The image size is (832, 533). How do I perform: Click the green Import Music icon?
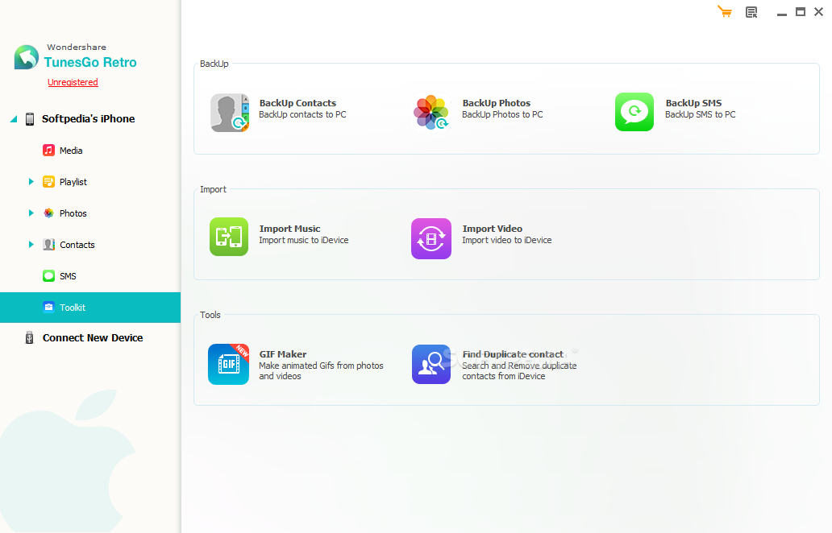pyautogui.click(x=229, y=237)
